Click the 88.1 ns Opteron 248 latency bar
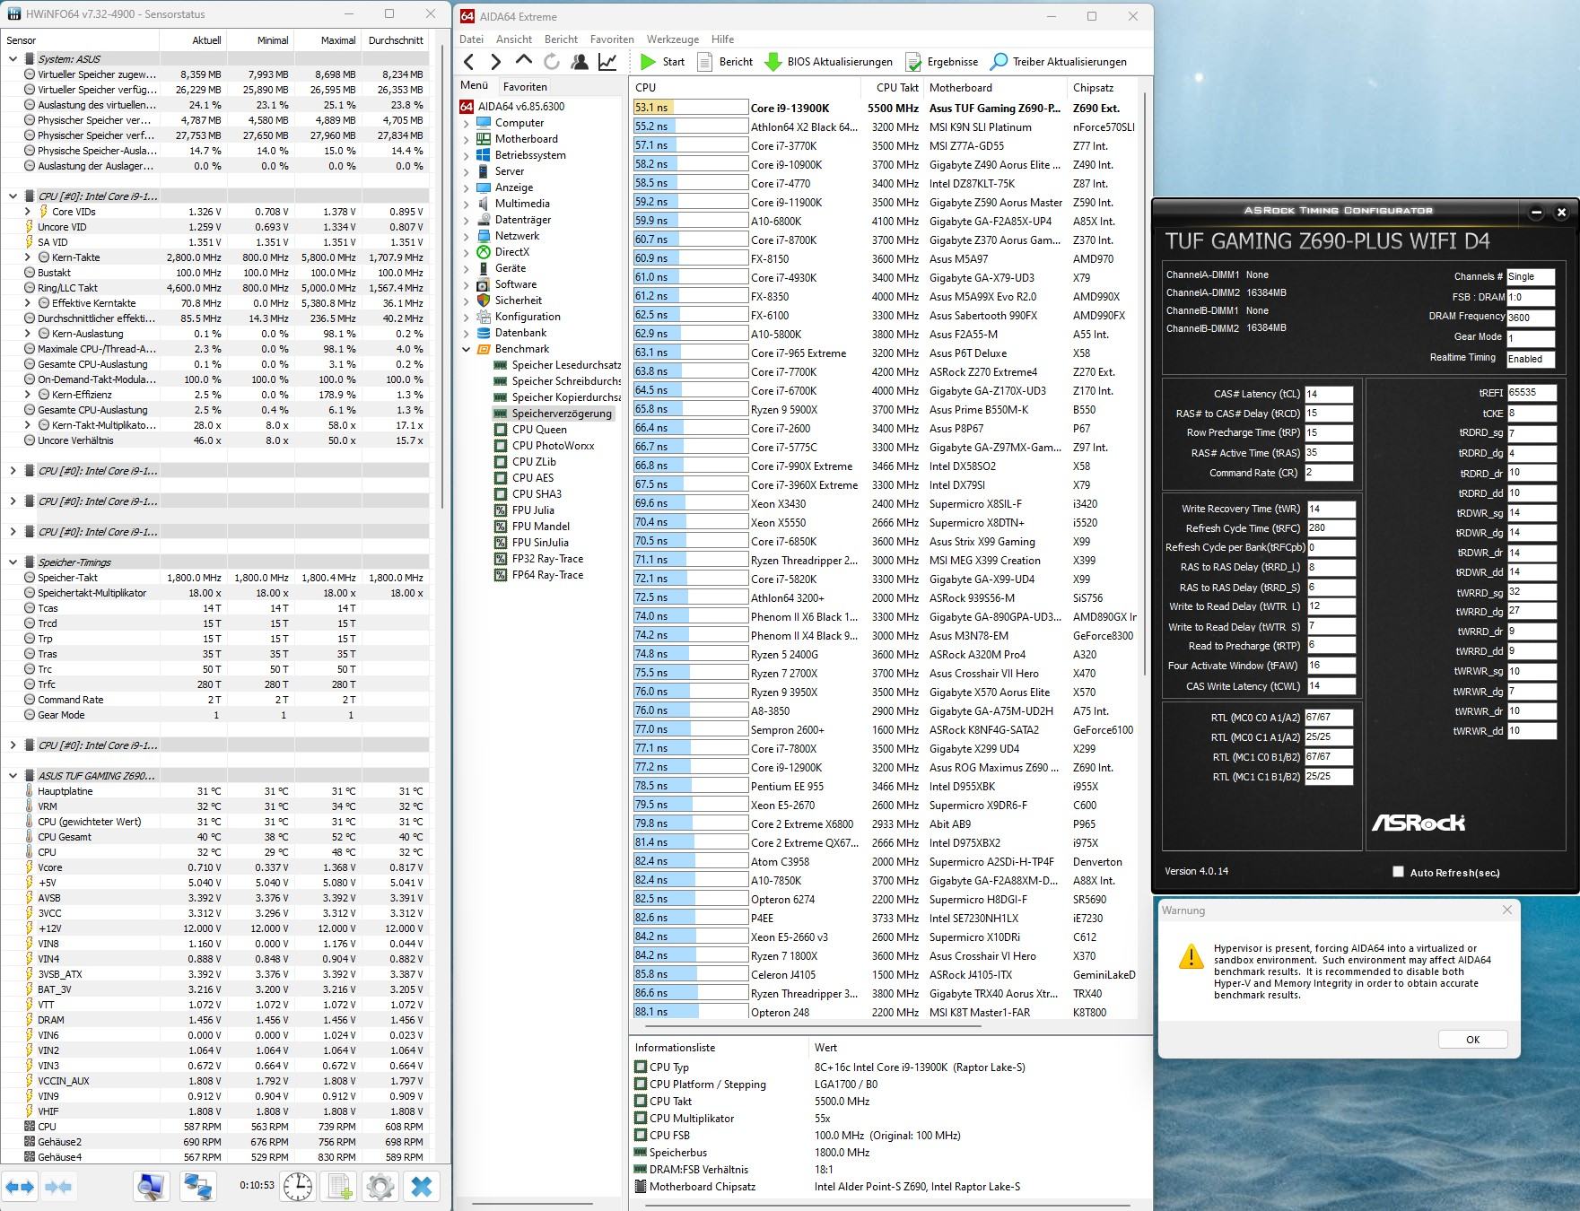1580x1211 pixels. [690, 1012]
